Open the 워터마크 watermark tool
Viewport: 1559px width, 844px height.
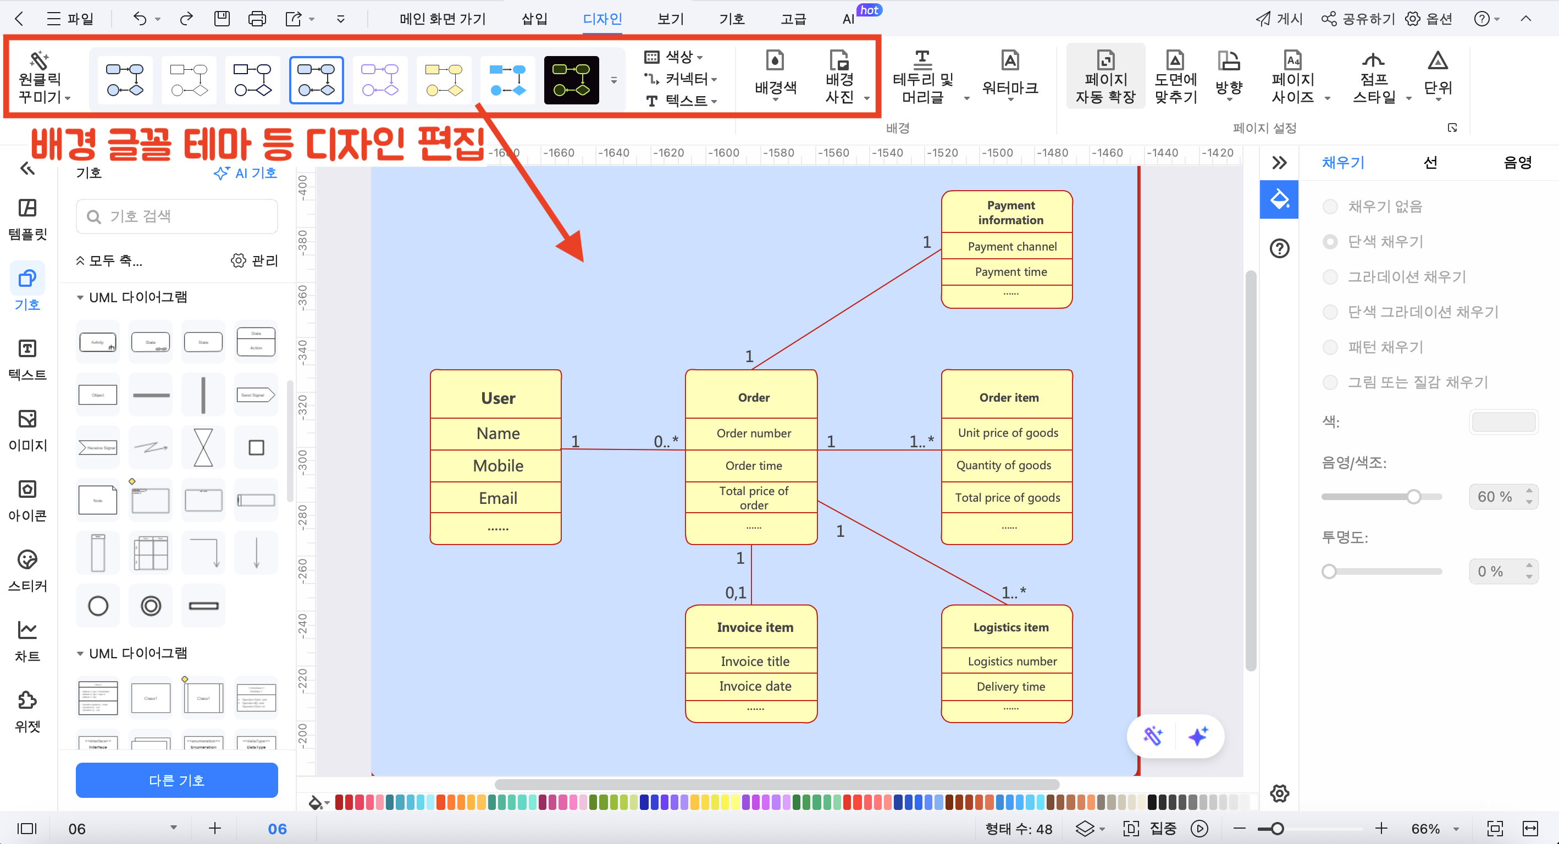(x=1010, y=76)
